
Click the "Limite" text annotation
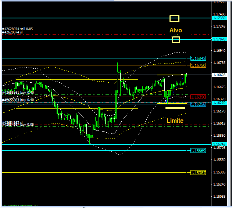[x=175, y=121]
